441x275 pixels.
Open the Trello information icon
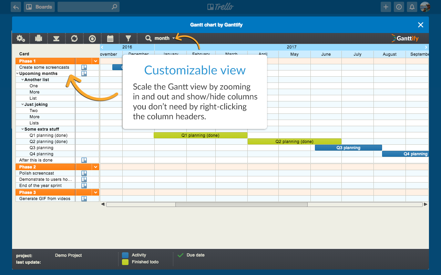399,7
